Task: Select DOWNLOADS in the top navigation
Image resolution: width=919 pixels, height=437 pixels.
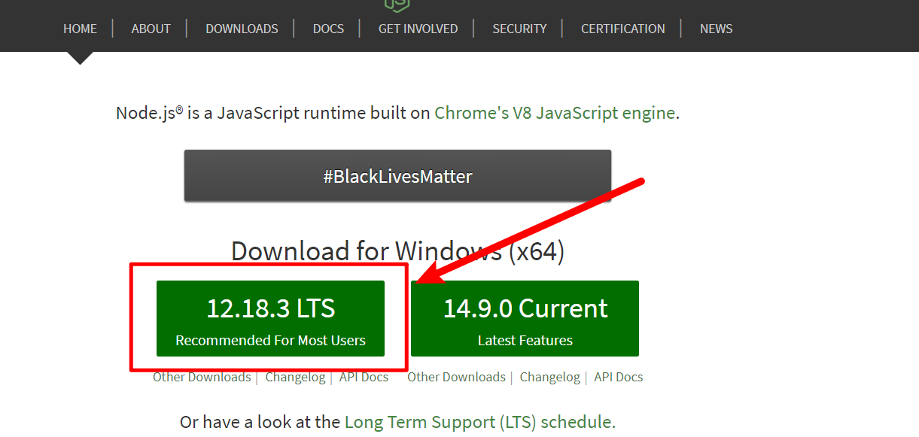Action: point(242,29)
